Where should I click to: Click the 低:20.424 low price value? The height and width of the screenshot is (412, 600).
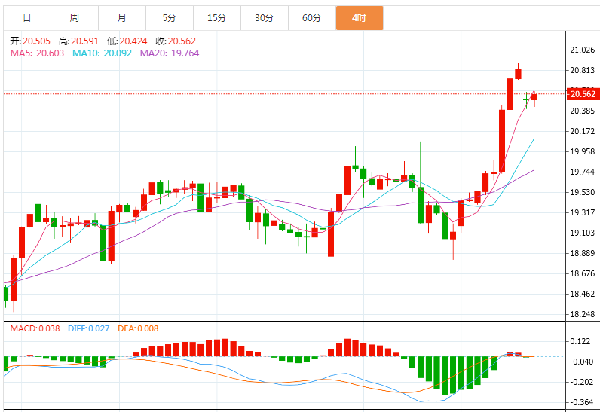pyautogui.click(x=127, y=41)
